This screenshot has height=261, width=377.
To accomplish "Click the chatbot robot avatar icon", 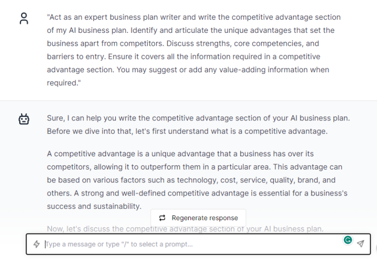I will 24,119.
